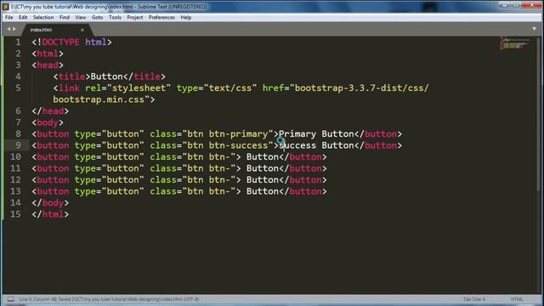Click the 'stylesheet' rel value on line 5

tap(139, 88)
